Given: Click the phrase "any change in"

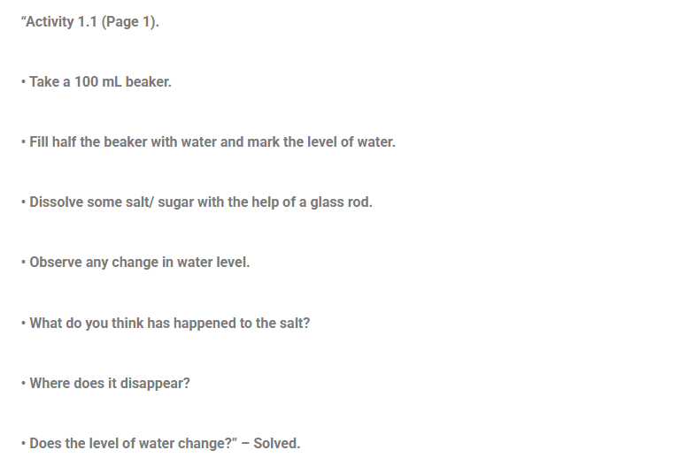Looking at the screenshot, I should (125, 263).
